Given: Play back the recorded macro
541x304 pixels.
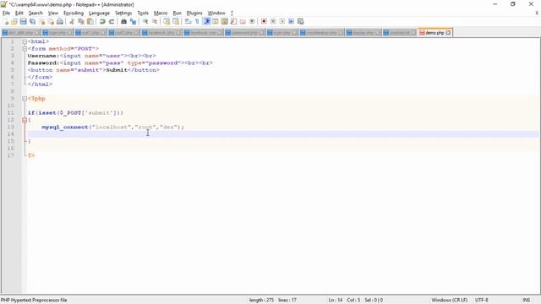Looking at the screenshot, I should (x=282, y=21).
